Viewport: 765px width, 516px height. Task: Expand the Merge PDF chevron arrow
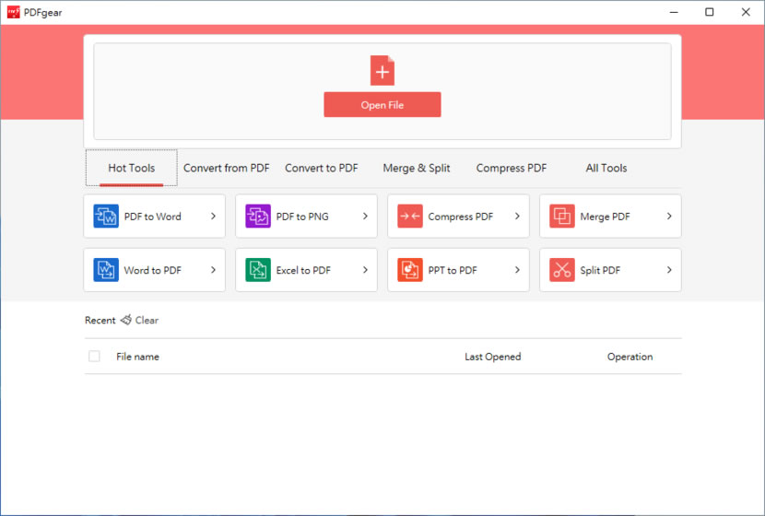(669, 217)
